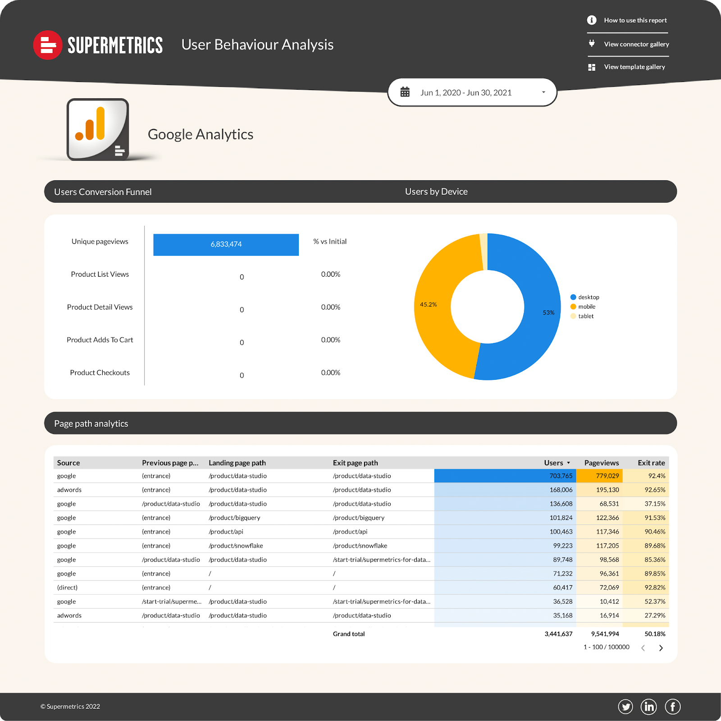Image resolution: width=721 pixels, height=721 pixels.
Task: Click the Google Analytics logo image
Action: point(98,130)
